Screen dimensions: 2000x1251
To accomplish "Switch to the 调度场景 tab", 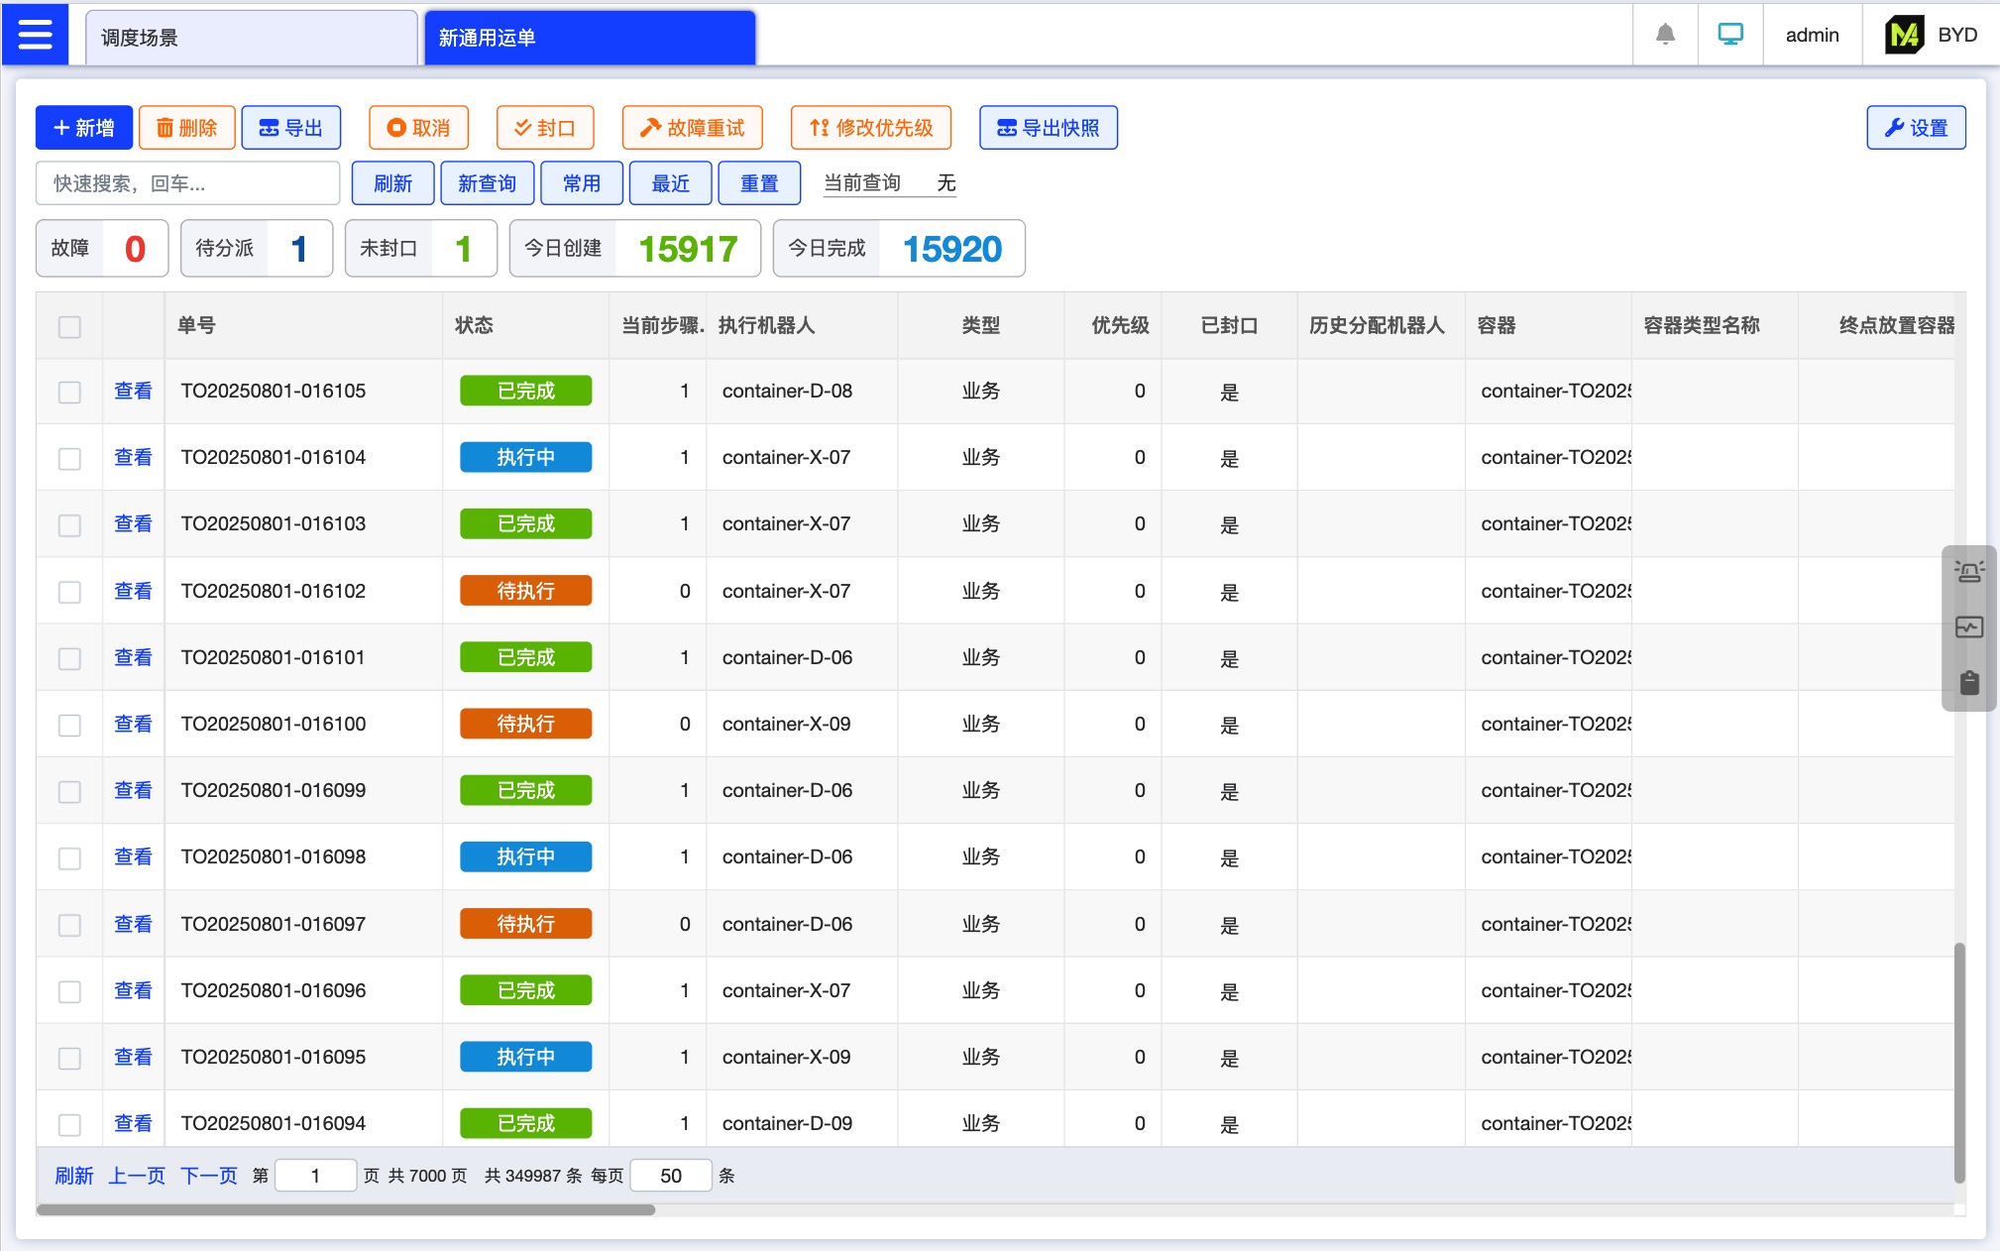I will pyautogui.click(x=251, y=38).
